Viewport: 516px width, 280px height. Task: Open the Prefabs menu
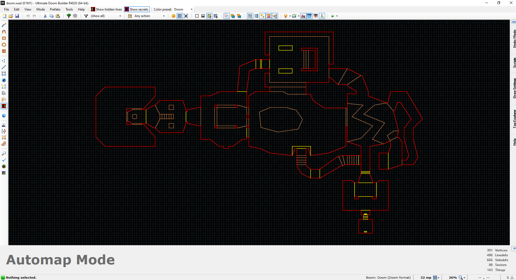click(55, 9)
